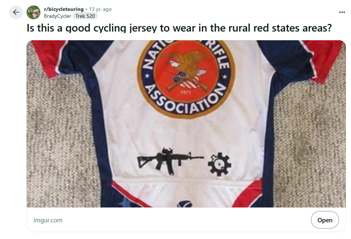Screen dimensions: 351x239
Task: Click the post title about cycling jersey
Action: pos(179,28)
